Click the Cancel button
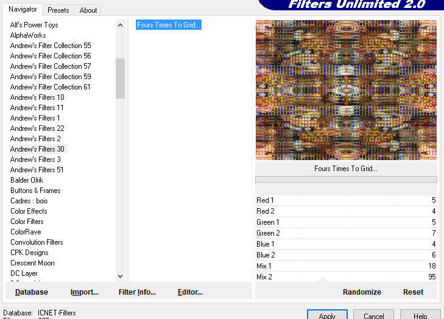 pyautogui.click(x=373, y=315)
